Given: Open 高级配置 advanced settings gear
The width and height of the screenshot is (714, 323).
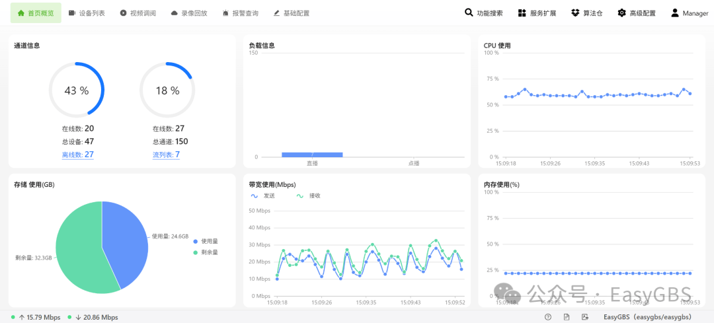Looking at the screenshot, I should click(637, 13).
